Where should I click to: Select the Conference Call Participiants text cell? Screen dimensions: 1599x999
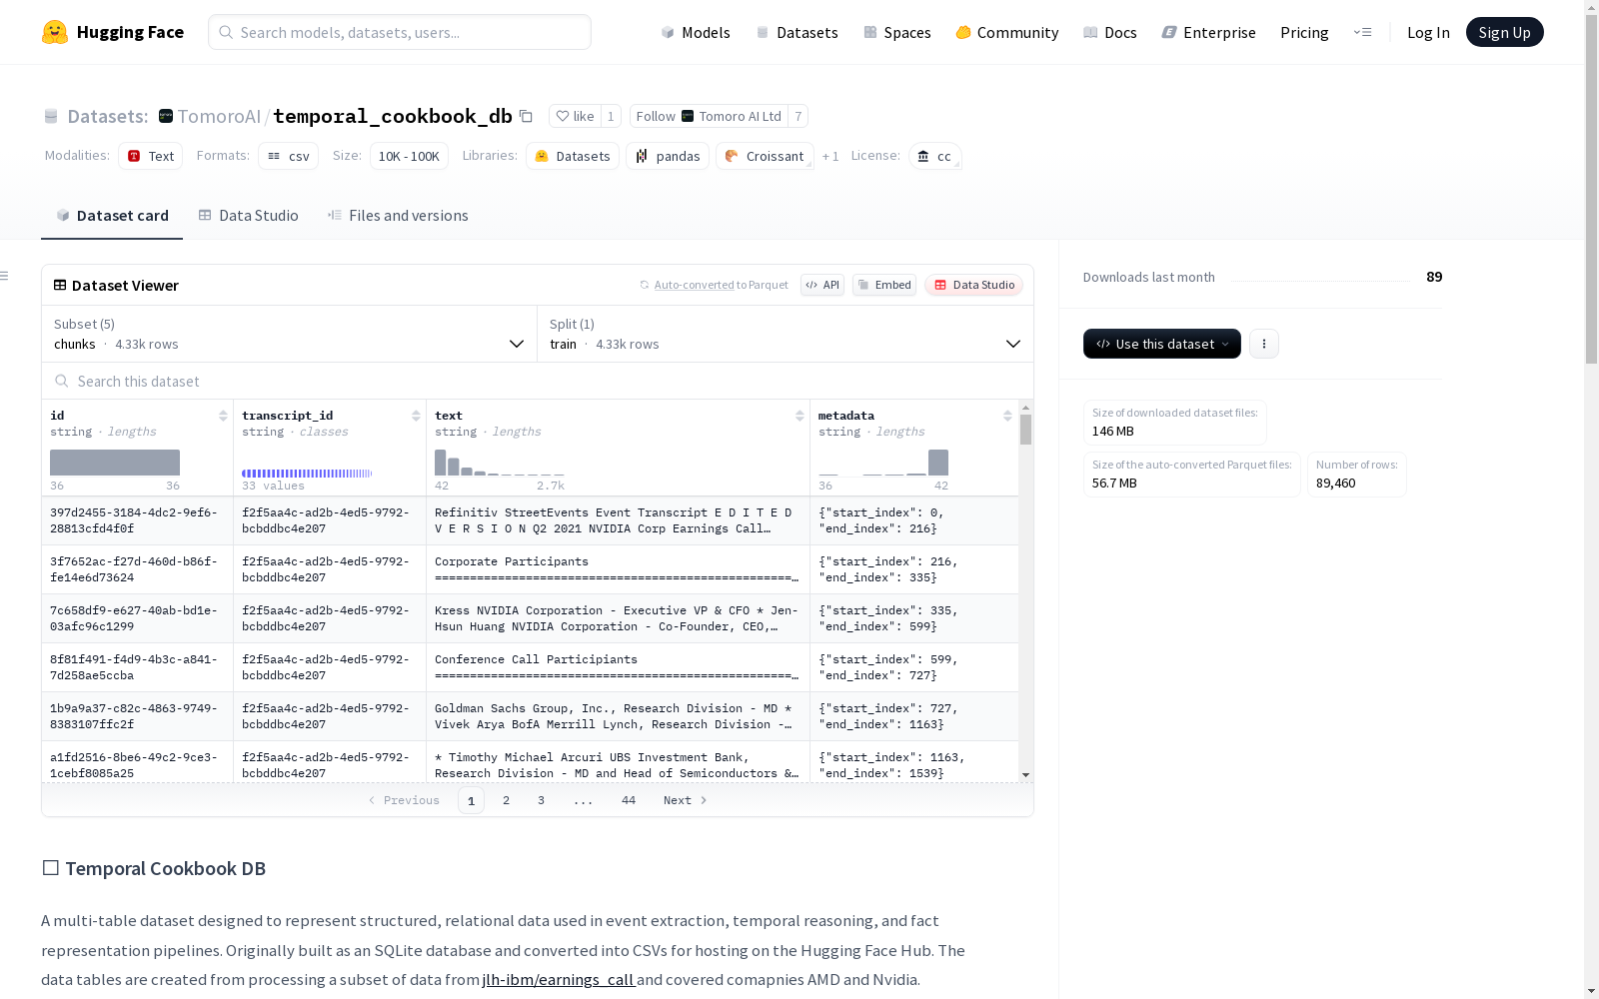pyautogui.click(x=618, y=667)
